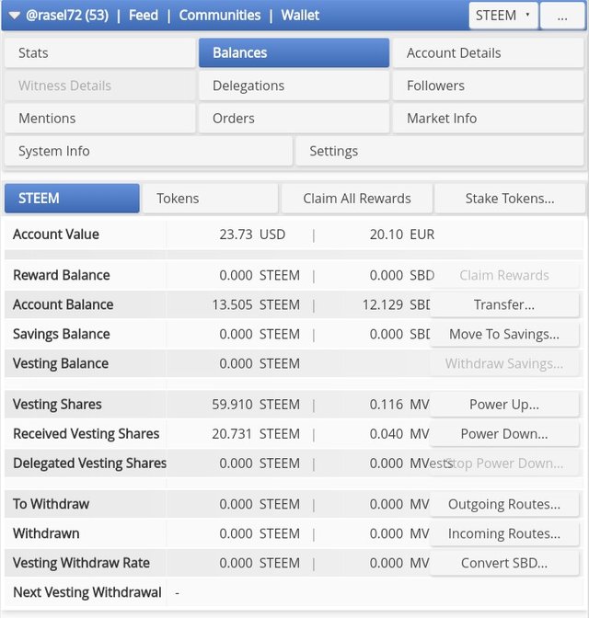The image size is (589, 618).
Task: Click the Withdrawn row label
Action: coord(46,533)
